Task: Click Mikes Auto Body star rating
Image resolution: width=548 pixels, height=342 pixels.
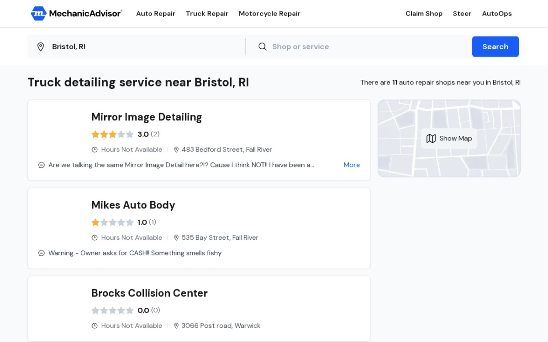Action: (112, 222)
